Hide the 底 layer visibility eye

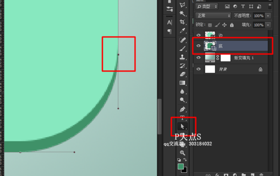coord(198,46)
